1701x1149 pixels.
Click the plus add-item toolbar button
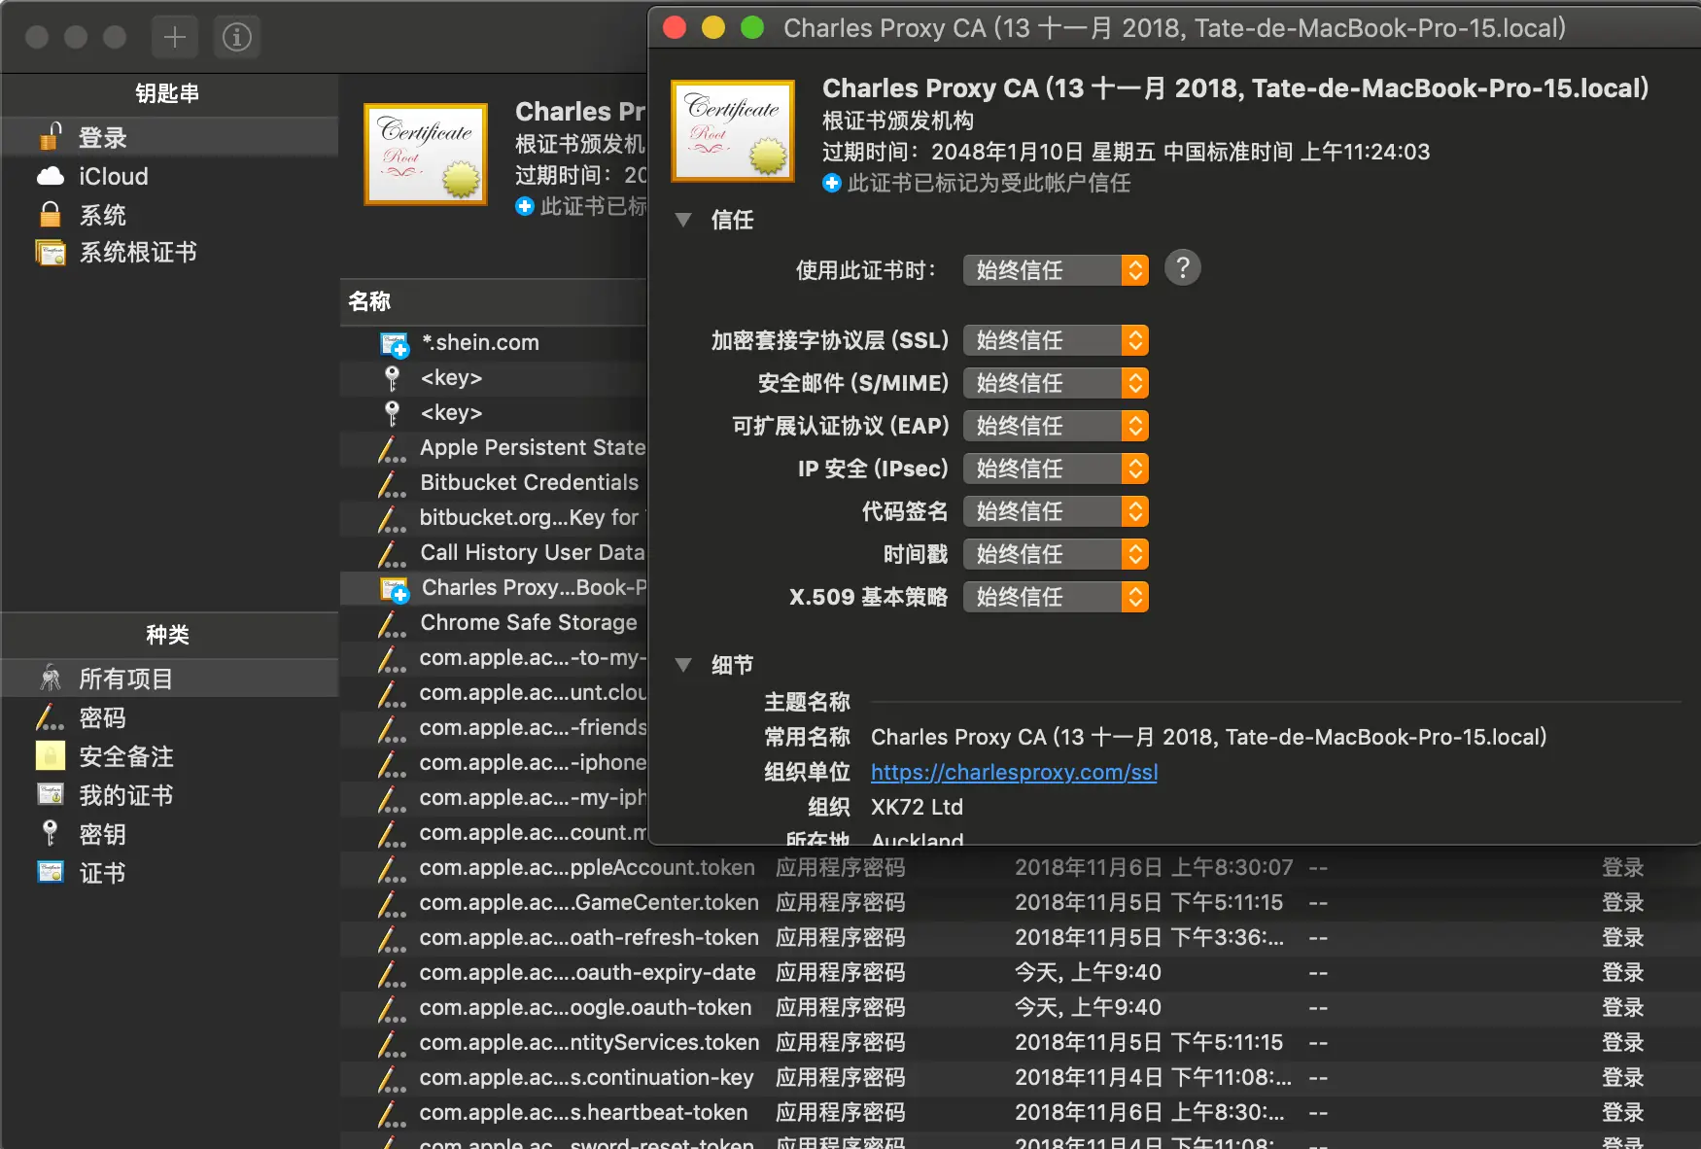tap(175, 37)
